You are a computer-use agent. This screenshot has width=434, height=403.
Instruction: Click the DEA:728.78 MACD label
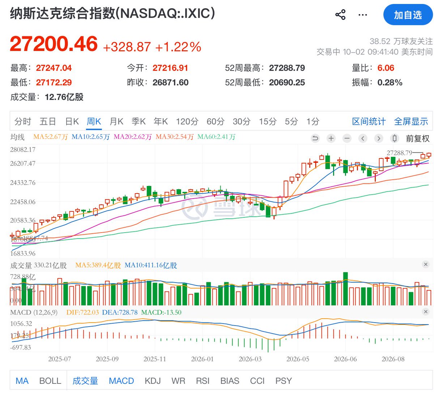(120, 312)
